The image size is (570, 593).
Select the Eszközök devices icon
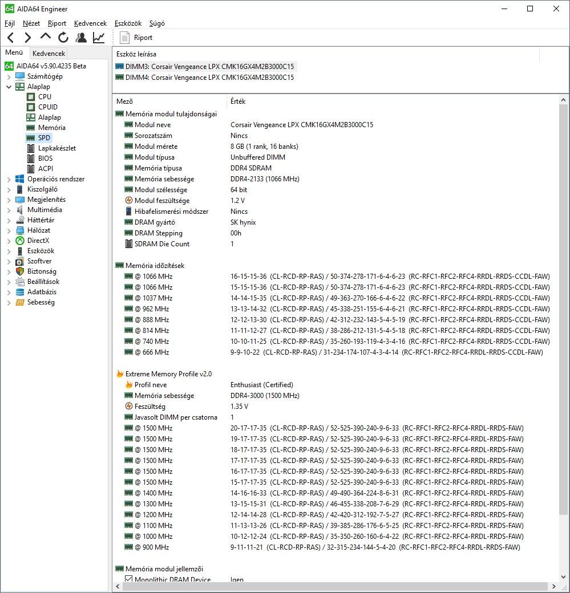[x=19, y=251]
